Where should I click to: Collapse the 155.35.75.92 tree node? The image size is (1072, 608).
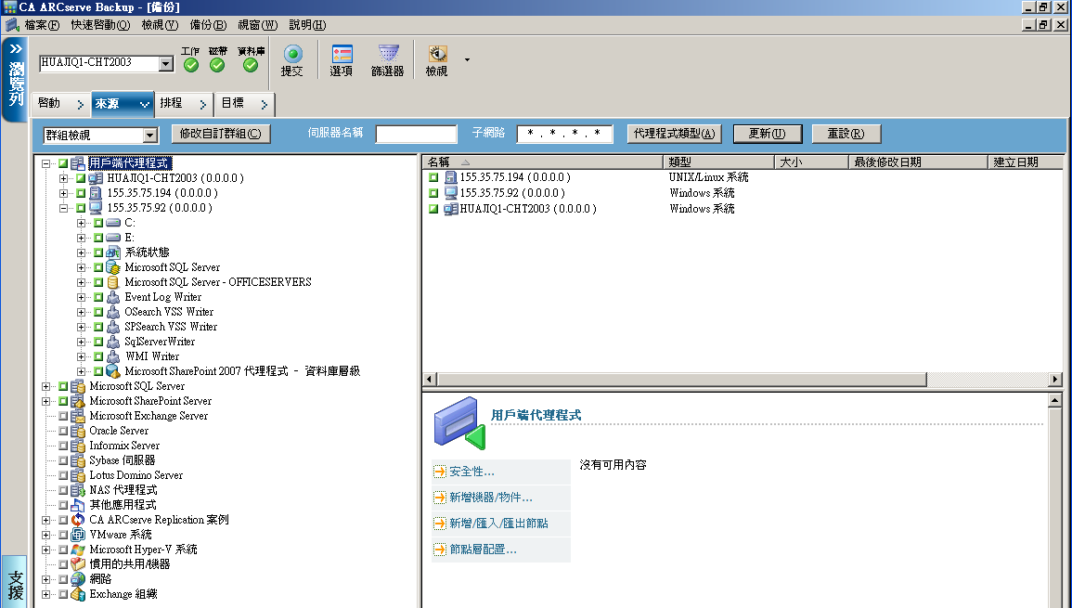[64, 208]
